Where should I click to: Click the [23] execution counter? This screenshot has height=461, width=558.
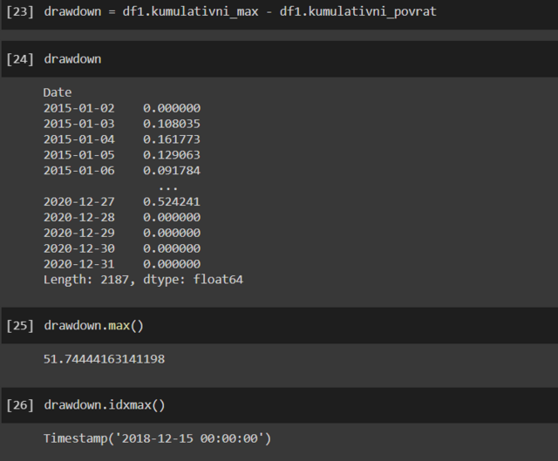(x=20, y=11)
